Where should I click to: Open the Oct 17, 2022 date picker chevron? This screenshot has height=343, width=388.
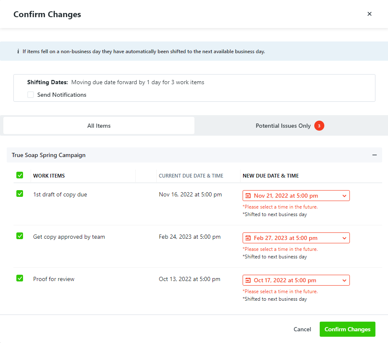click(x=344, y=280)
